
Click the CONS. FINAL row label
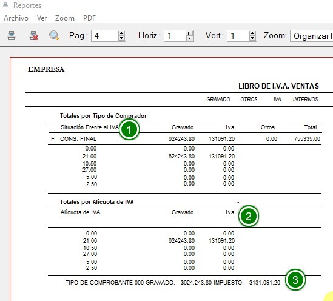coord(78,139)
